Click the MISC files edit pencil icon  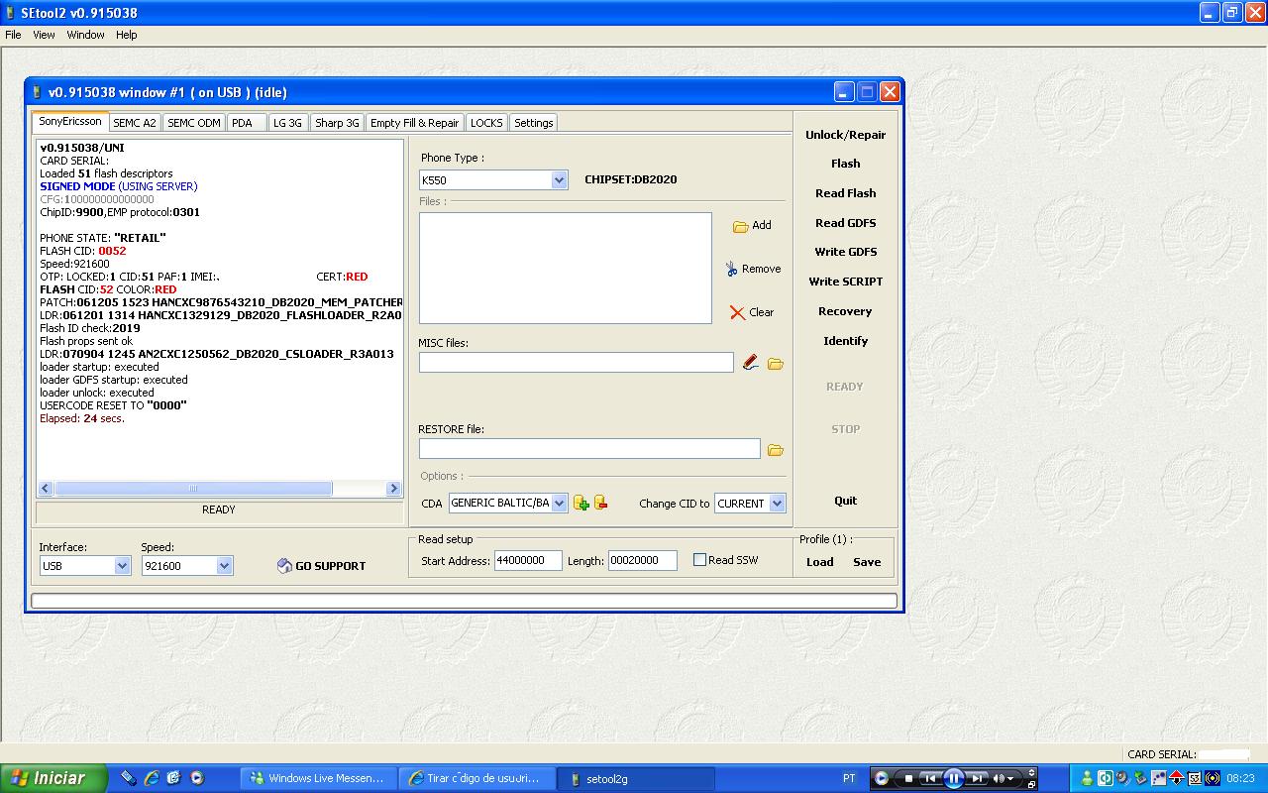pos(751,363)
